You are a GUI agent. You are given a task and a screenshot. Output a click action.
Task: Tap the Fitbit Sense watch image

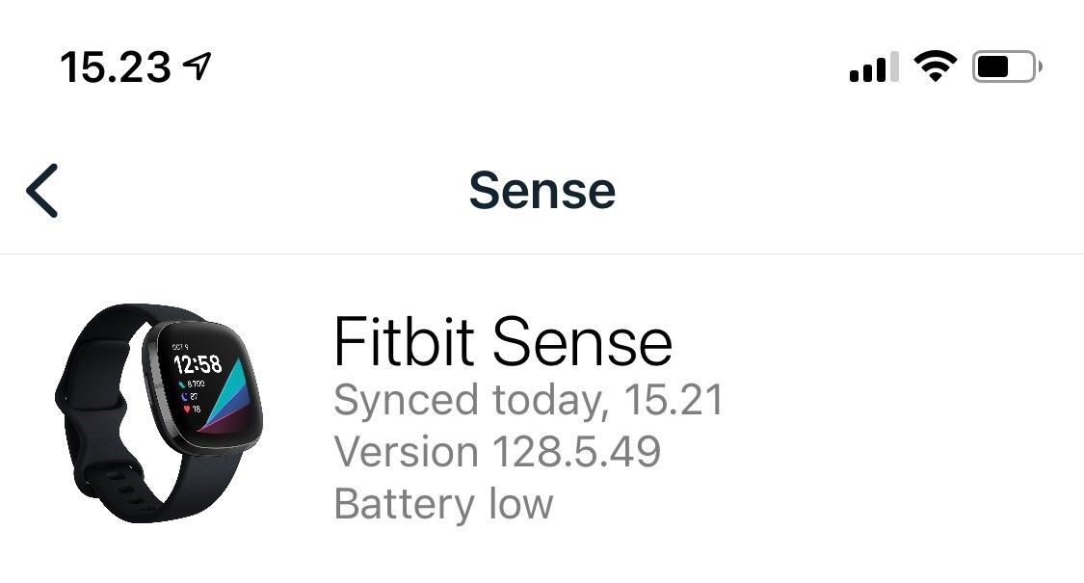(x=159, y=412)
